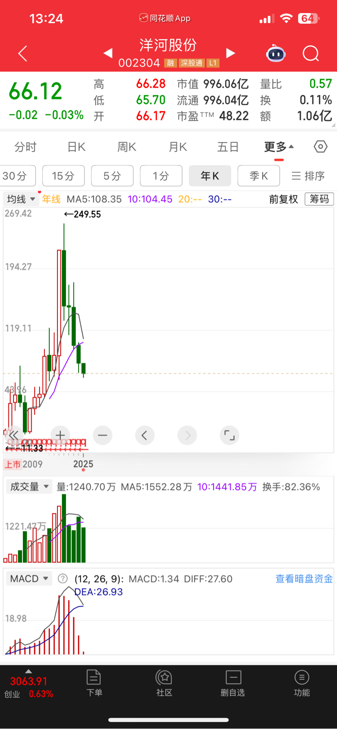Screen dimensions: 337x729
Task: Open 排序 sort list icon
Action: (x=308, y=176)
